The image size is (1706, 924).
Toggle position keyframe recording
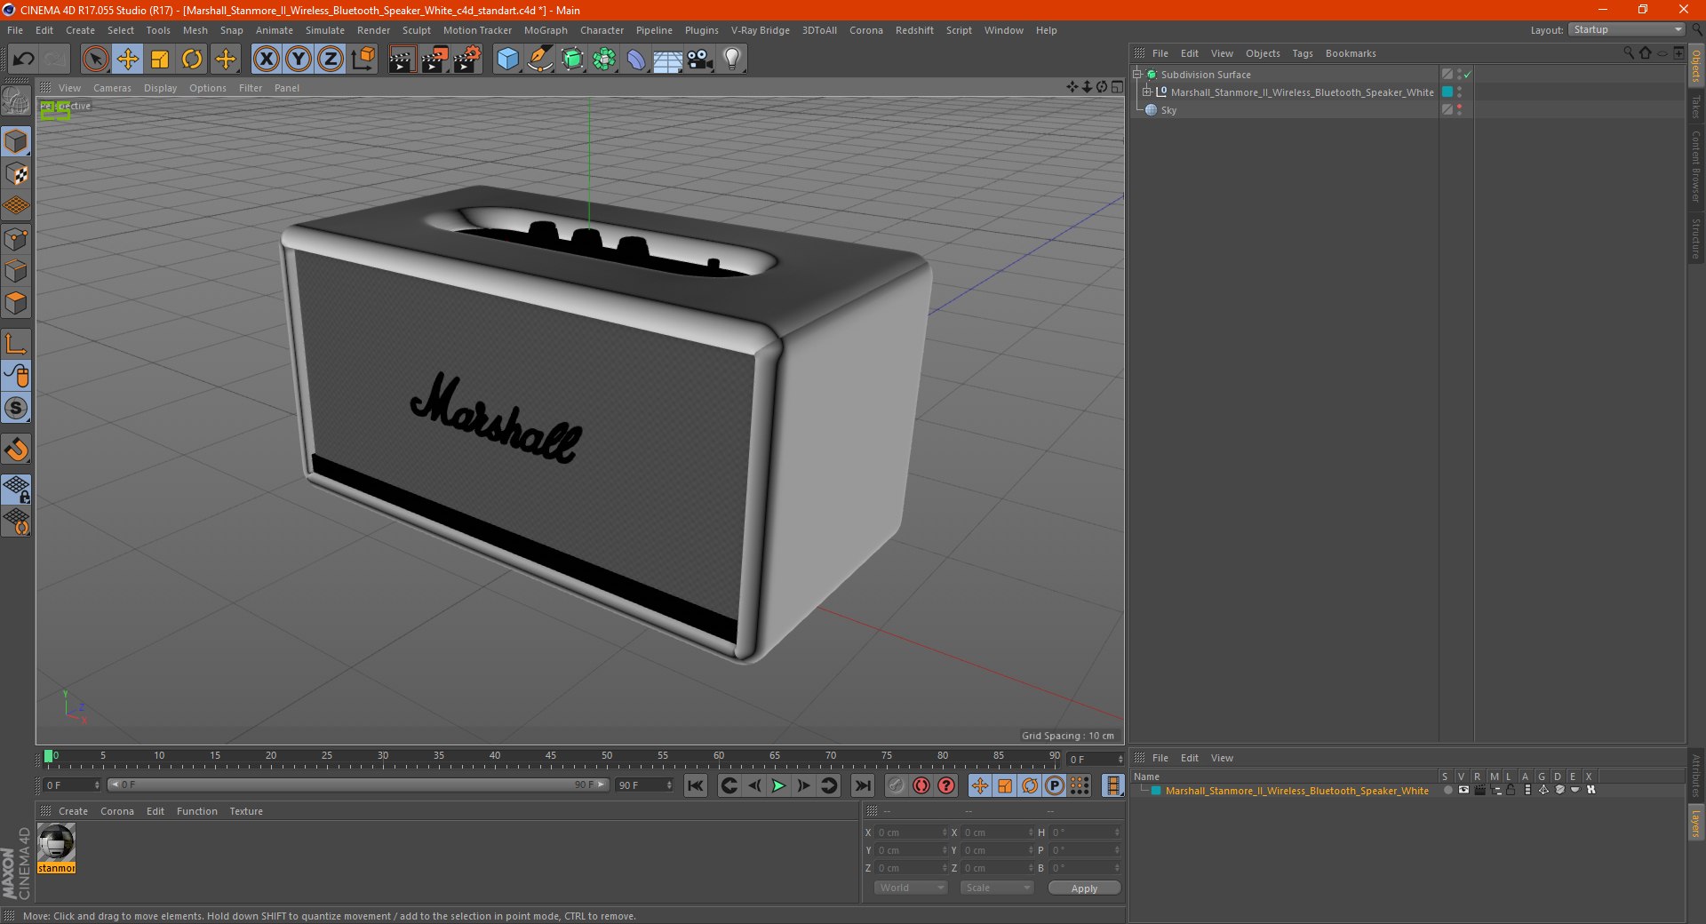pos(979,785)
